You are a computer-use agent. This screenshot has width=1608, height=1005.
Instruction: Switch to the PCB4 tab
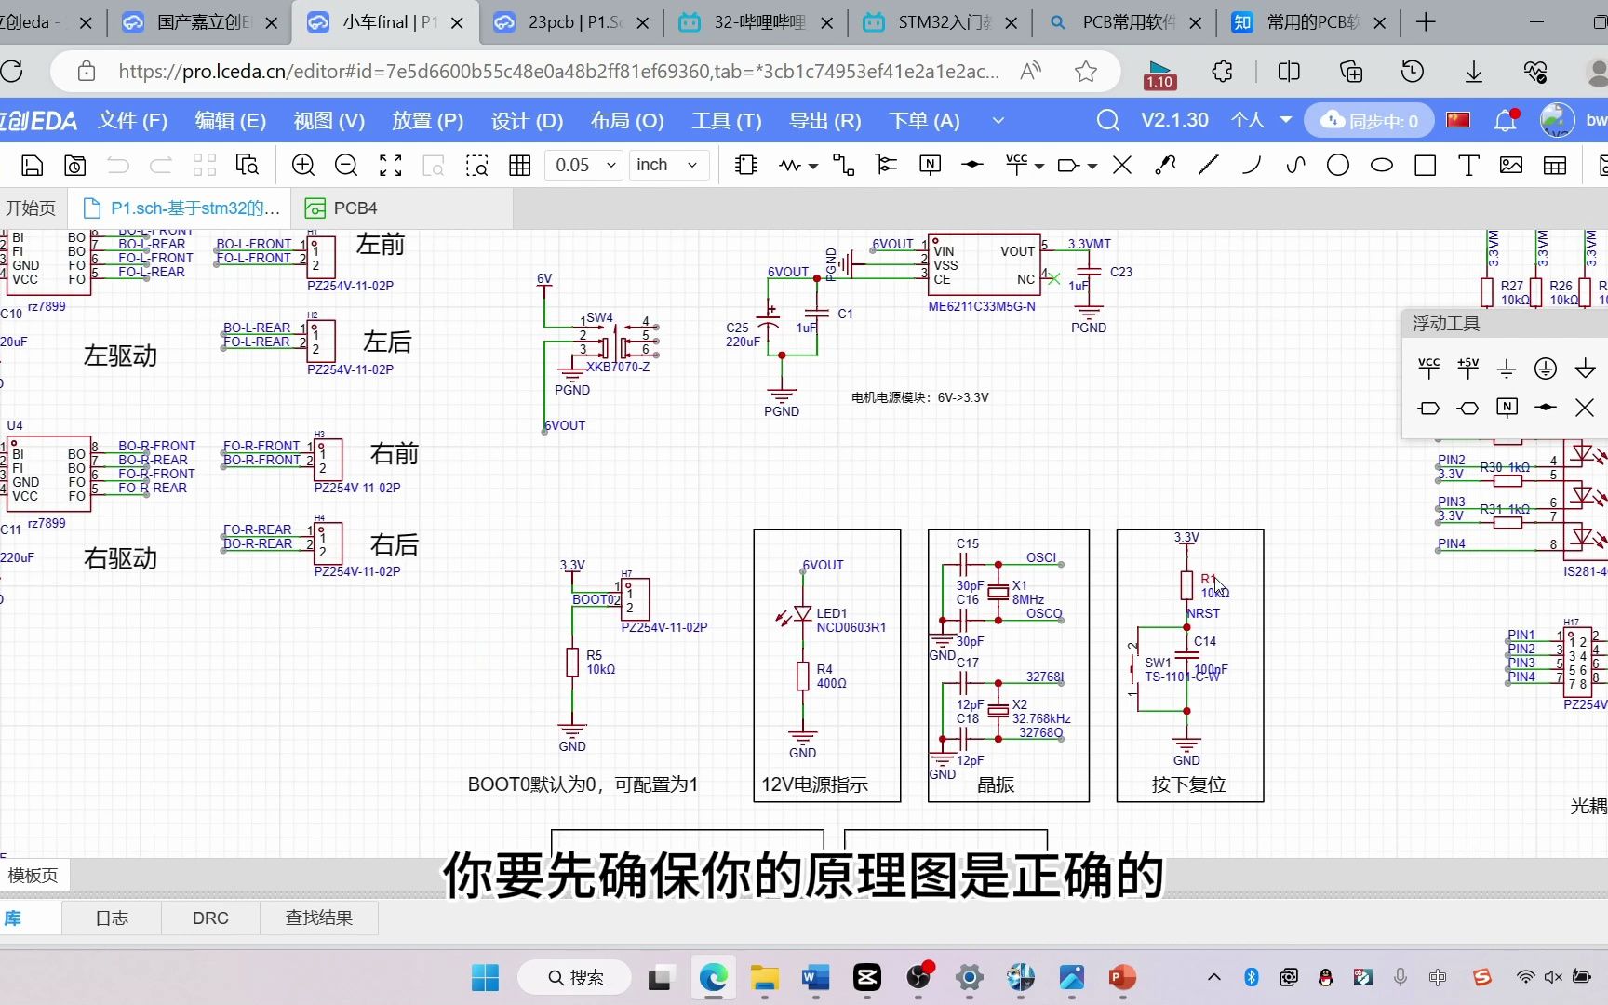click(353, 208)
